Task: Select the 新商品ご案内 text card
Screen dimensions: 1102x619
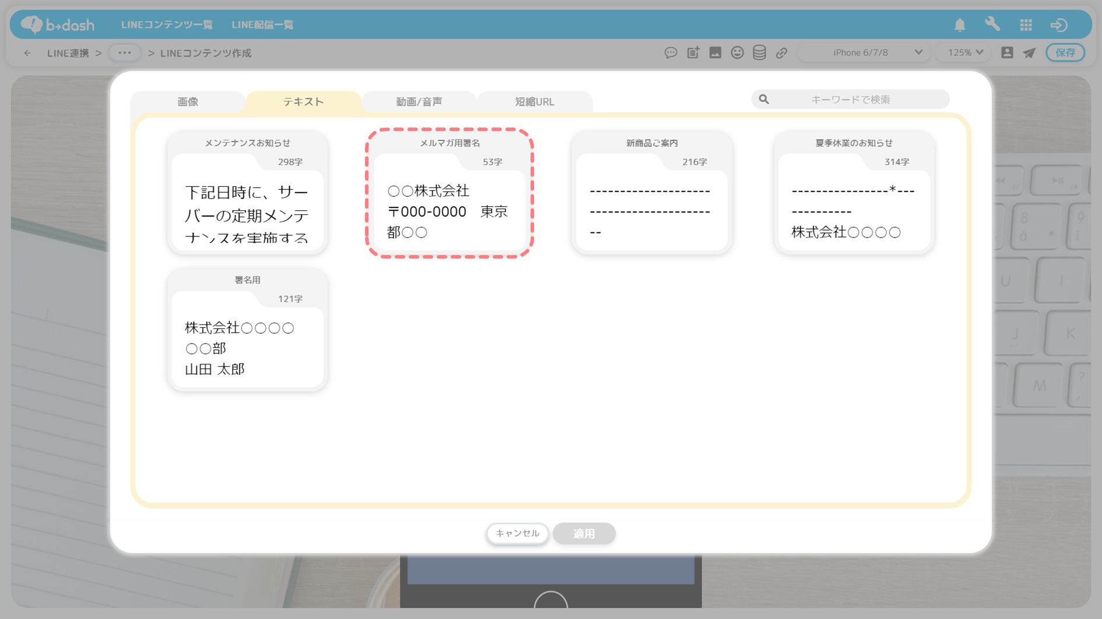Action: pos(652,193)
